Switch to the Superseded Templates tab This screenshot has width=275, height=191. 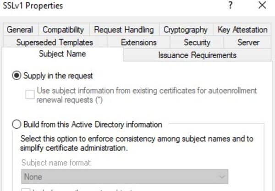(55, 42)
